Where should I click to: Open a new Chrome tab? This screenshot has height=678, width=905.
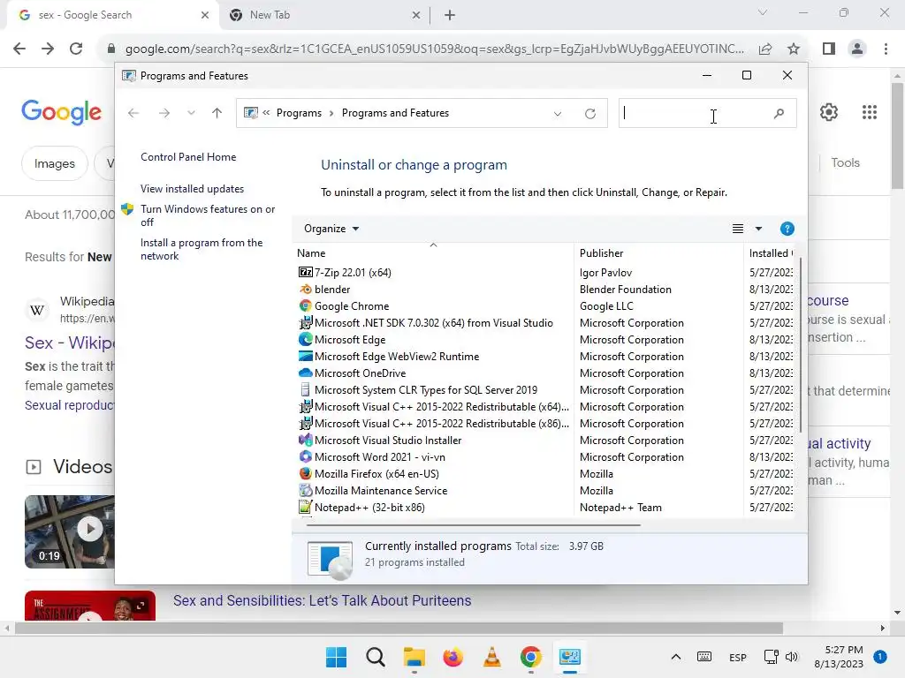click(450, 15)
